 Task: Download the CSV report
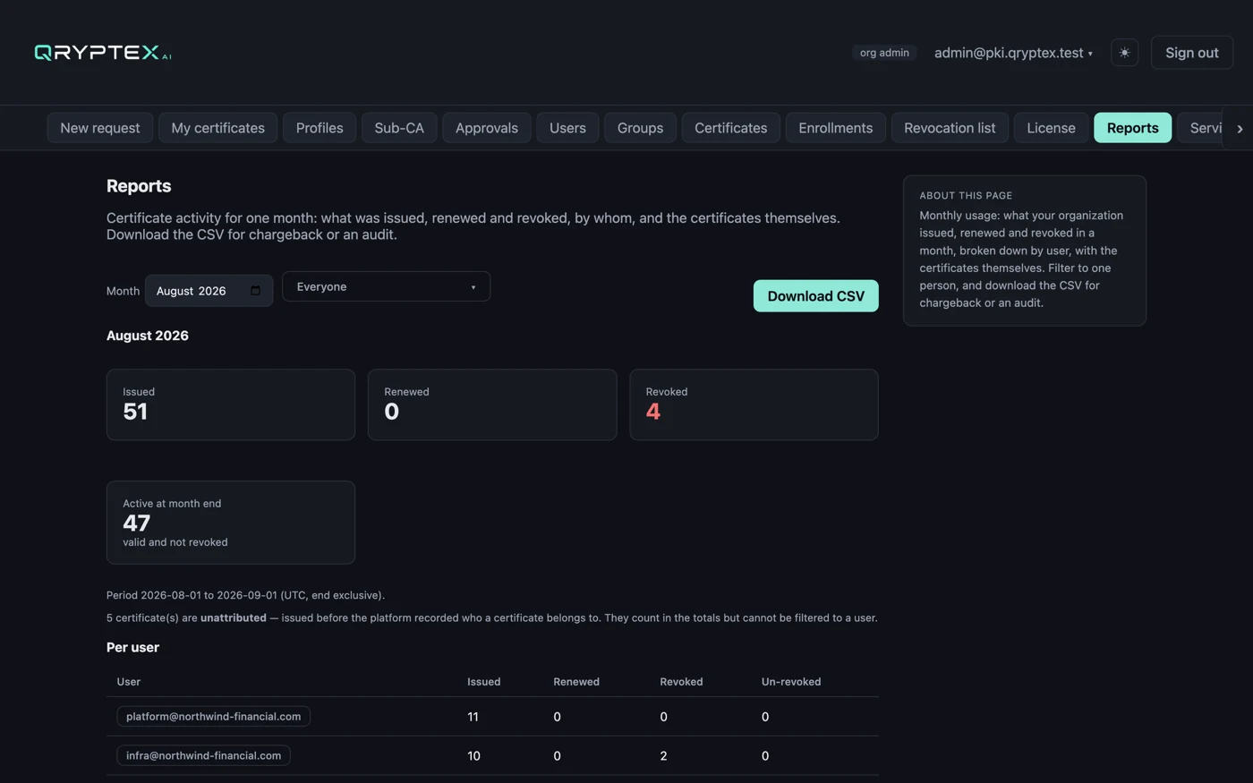(x=815, y=296)
